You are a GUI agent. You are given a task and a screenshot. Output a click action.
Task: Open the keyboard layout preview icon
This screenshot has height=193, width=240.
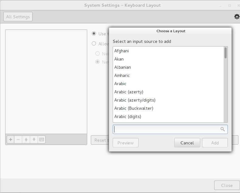[42, 140]
